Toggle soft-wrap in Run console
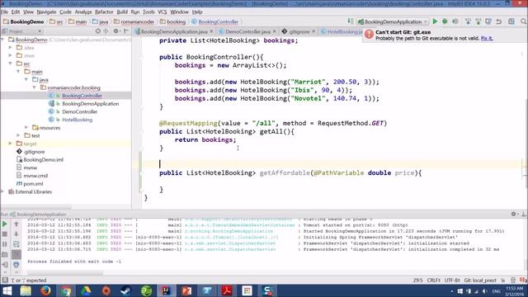 (16, 244)
